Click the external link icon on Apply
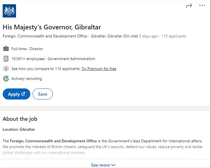 (23, 94)
